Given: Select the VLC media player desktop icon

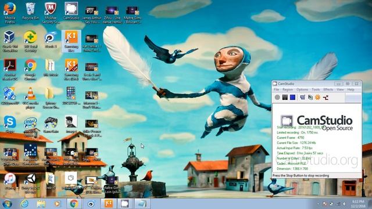Looking at the screenshot, I should point(30,98).
